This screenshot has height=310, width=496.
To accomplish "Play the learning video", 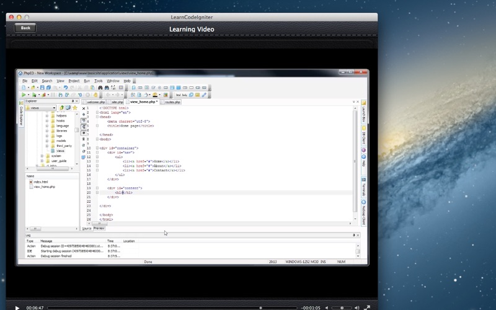I will pyautogui.click(x=17, y=308).
